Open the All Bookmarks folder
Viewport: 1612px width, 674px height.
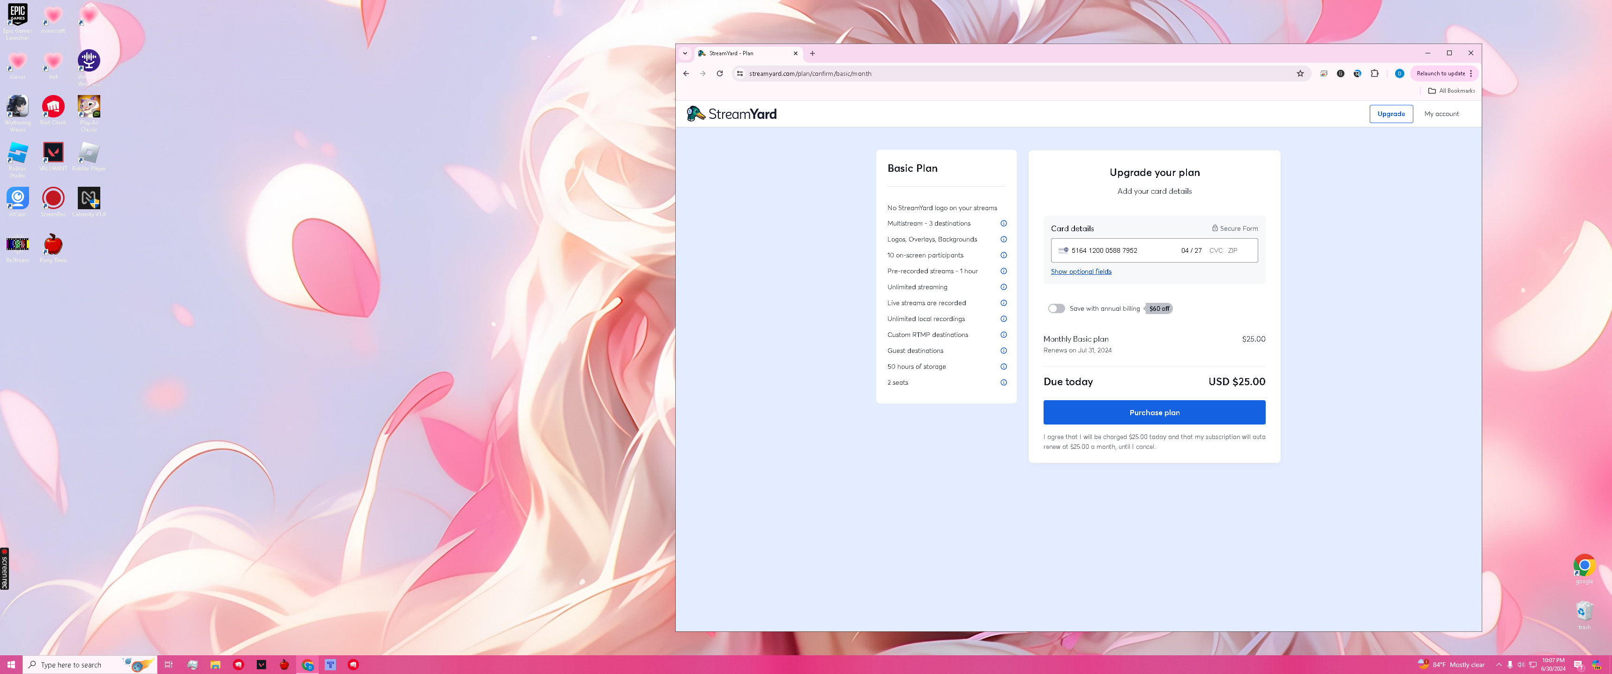1451,91
